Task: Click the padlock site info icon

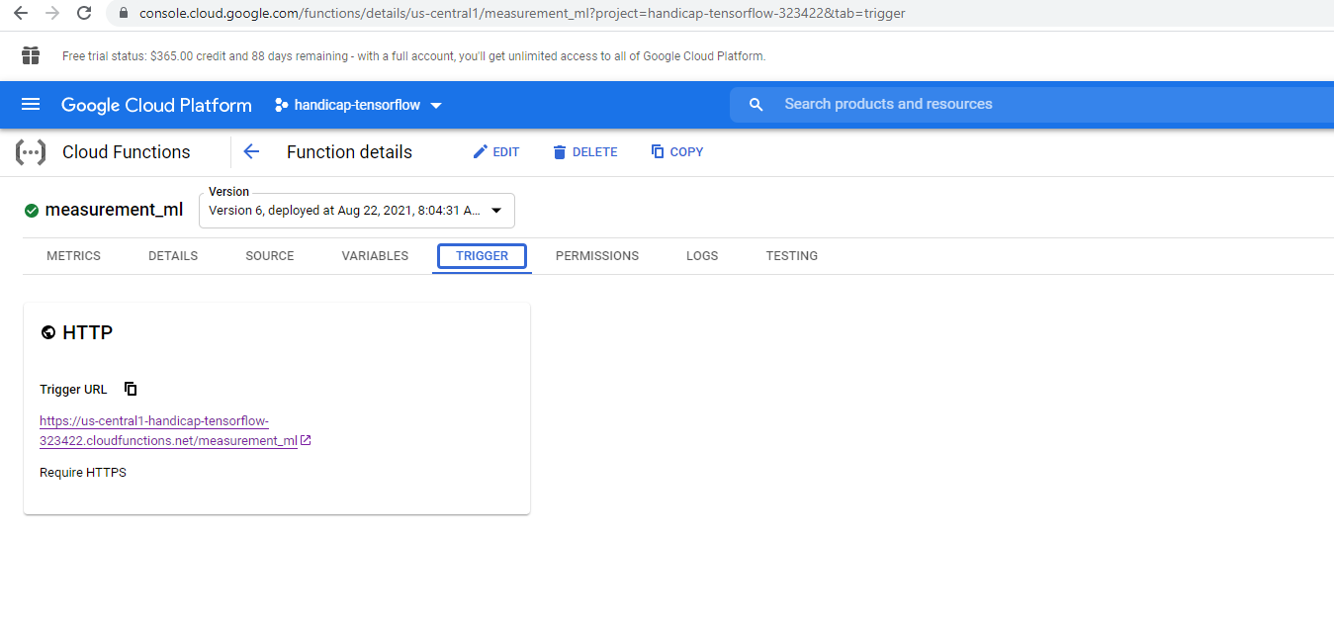Action: click(124, 14)
